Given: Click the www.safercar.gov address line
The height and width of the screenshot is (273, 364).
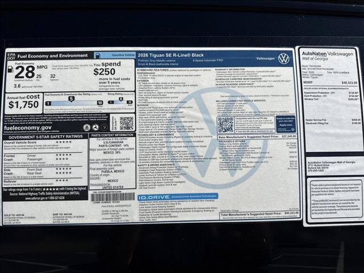Looking at the screenshot, I should coord(44,198).
